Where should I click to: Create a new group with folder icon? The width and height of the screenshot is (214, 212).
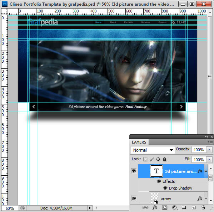pos(184,207)
